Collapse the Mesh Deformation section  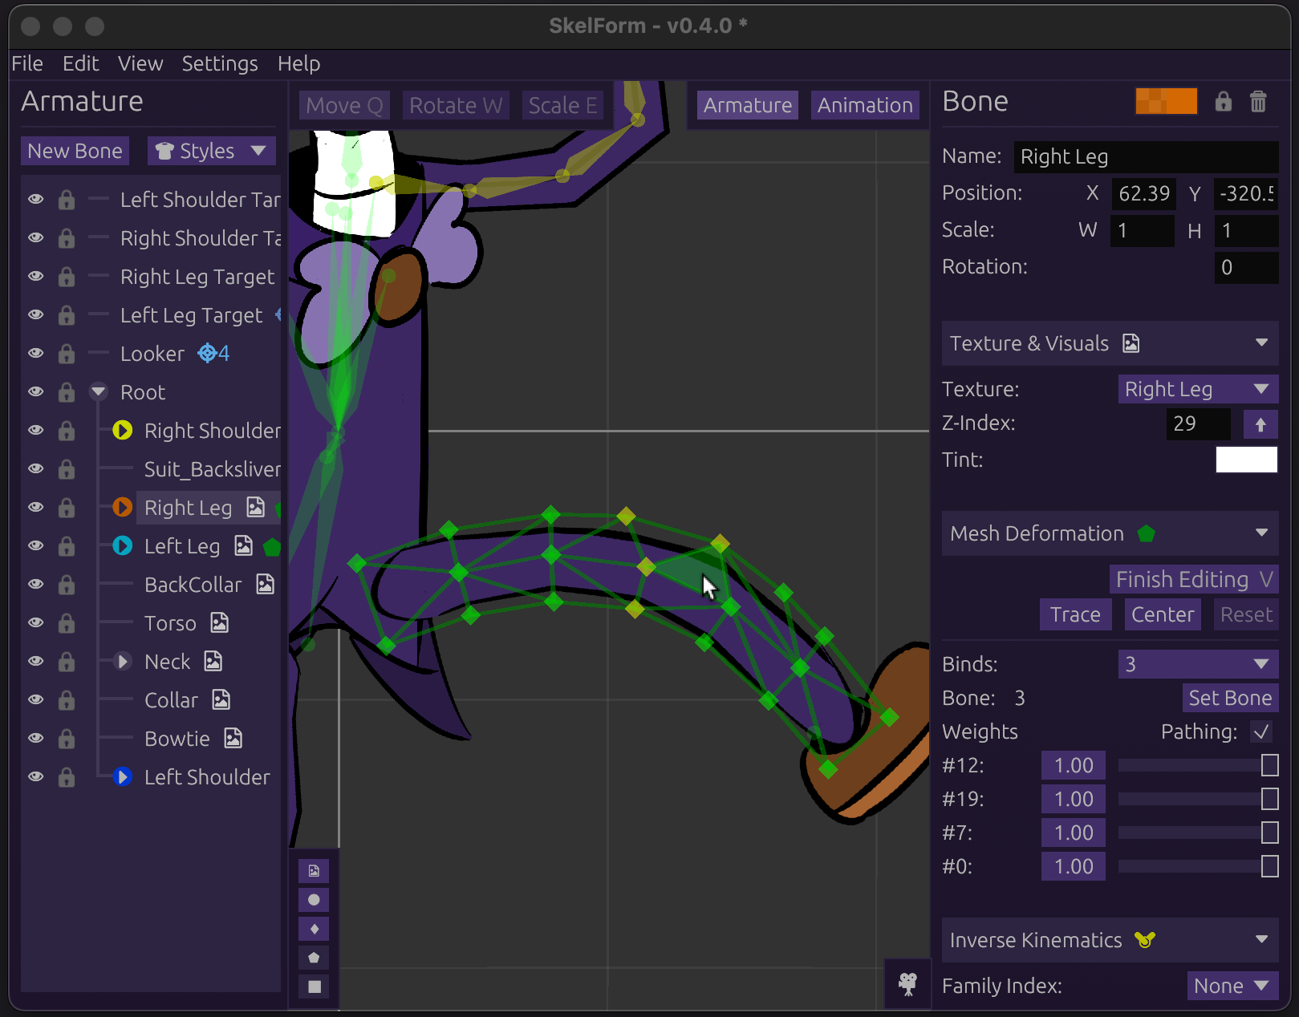tap(1261, 533)
